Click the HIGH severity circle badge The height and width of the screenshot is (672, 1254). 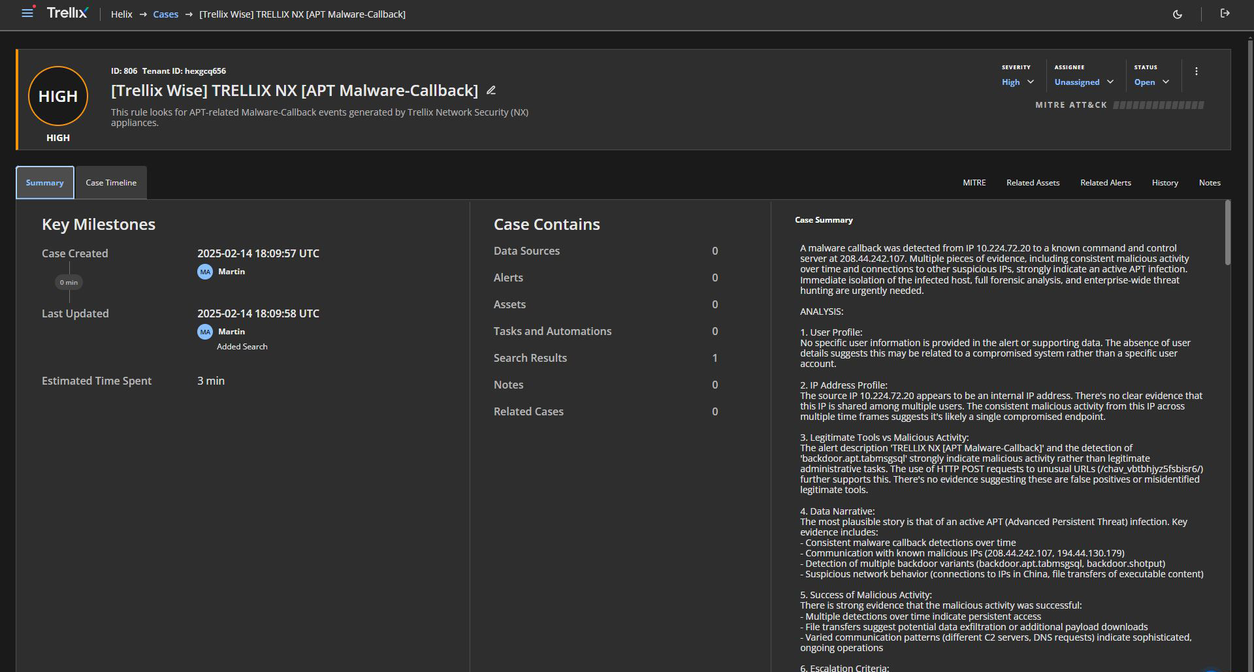[x=58, y=96]
